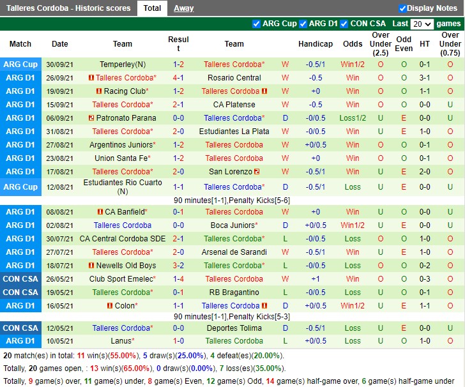Click red card icon in Rosario Central row
Screen dimensions: 465x387
click(x=91, y=78)
